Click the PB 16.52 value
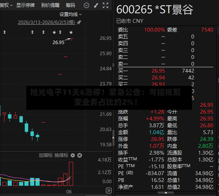This screenshot has width=219, height=196. tap(157, 180)
